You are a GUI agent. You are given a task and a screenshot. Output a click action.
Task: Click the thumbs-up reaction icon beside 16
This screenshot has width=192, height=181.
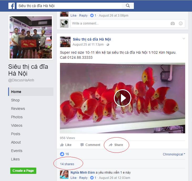62,154
